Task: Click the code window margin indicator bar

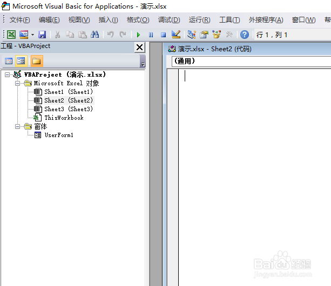Action: tap(173, 177)
